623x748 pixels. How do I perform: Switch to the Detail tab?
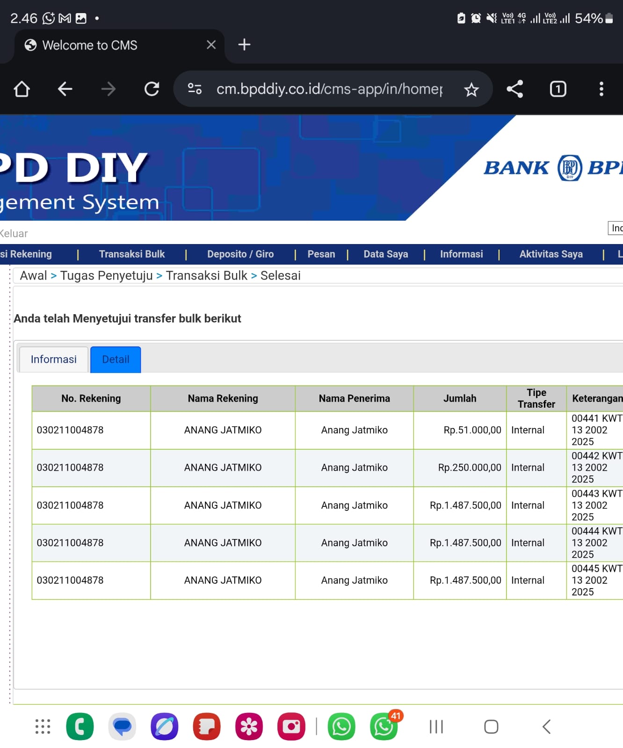(116, 360)
